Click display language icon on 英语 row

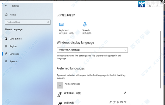(x=110, y=102)
